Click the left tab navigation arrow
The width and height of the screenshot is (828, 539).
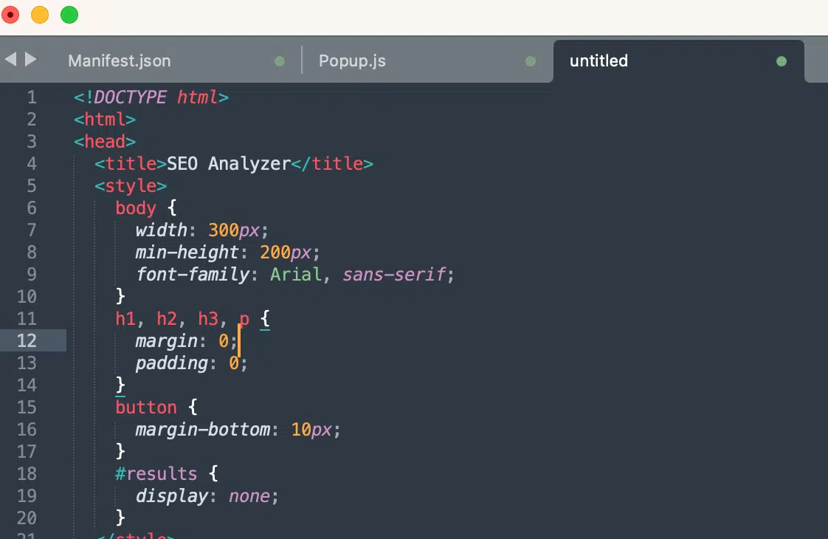click(x=10, y=59)
